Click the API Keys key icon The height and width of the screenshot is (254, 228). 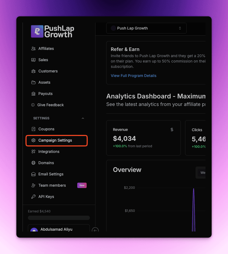click(33, 197)
